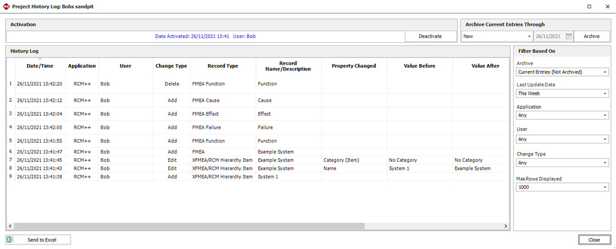616x249 pixels.
Task: Click the Archive button
Action: (591, 36)
